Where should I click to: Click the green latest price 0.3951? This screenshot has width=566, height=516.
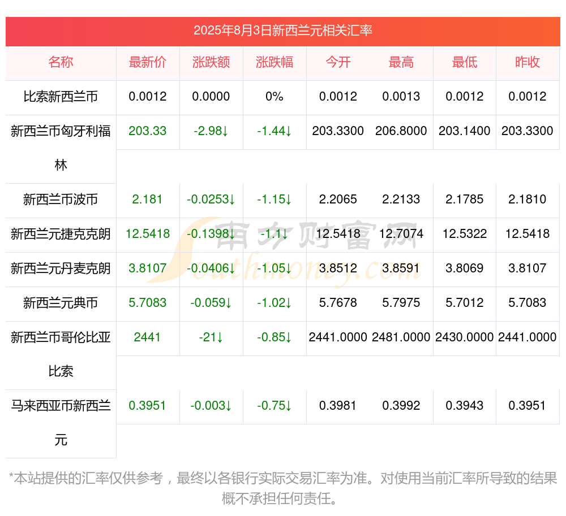(147, 406)
